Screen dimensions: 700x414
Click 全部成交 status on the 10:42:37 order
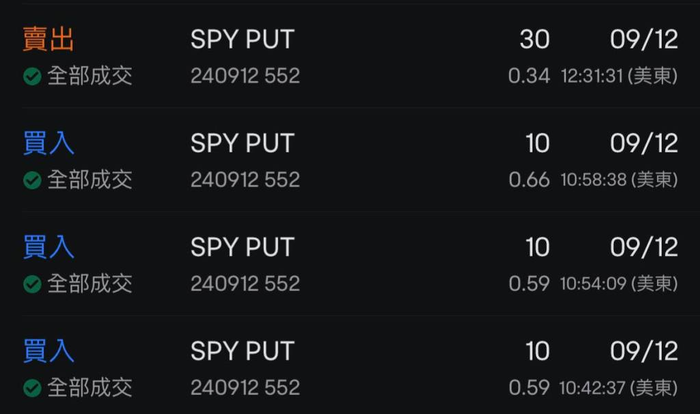pyautogui.click(x=90, y=388)
